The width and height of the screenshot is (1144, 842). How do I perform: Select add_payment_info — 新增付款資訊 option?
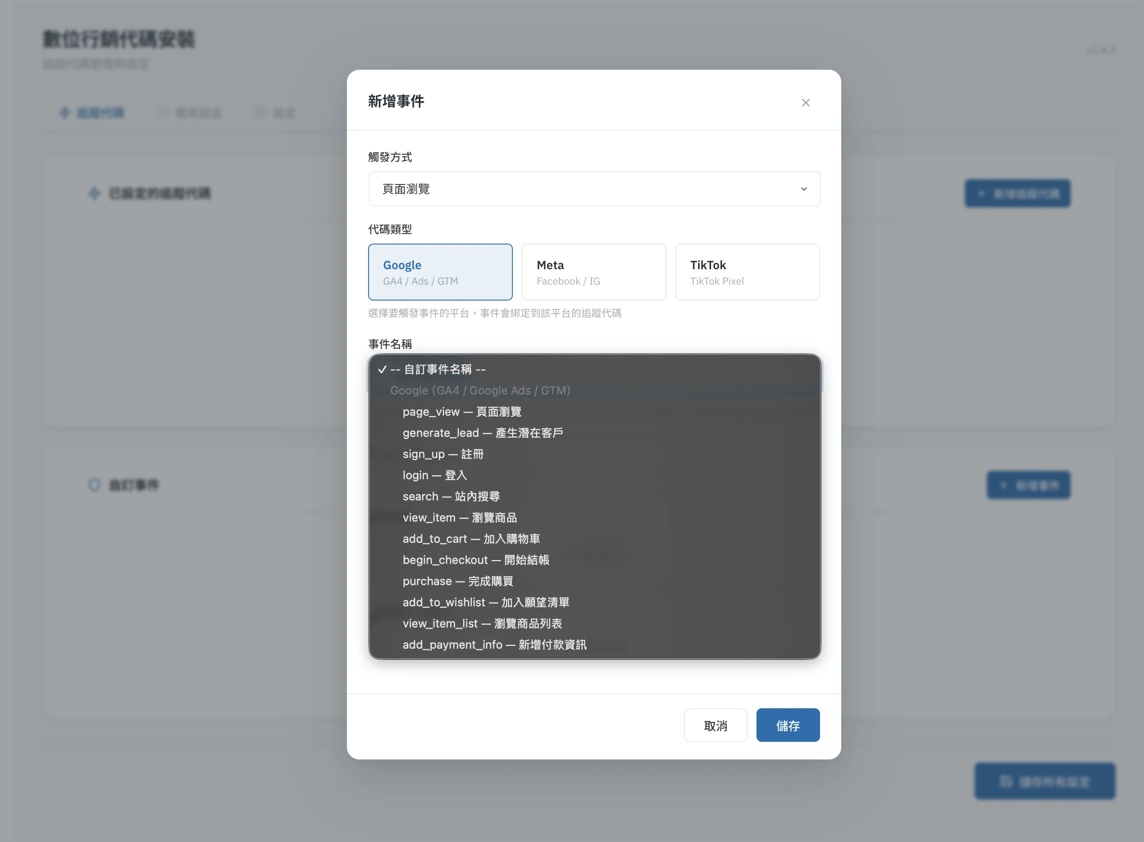click(x=494, y=645)
